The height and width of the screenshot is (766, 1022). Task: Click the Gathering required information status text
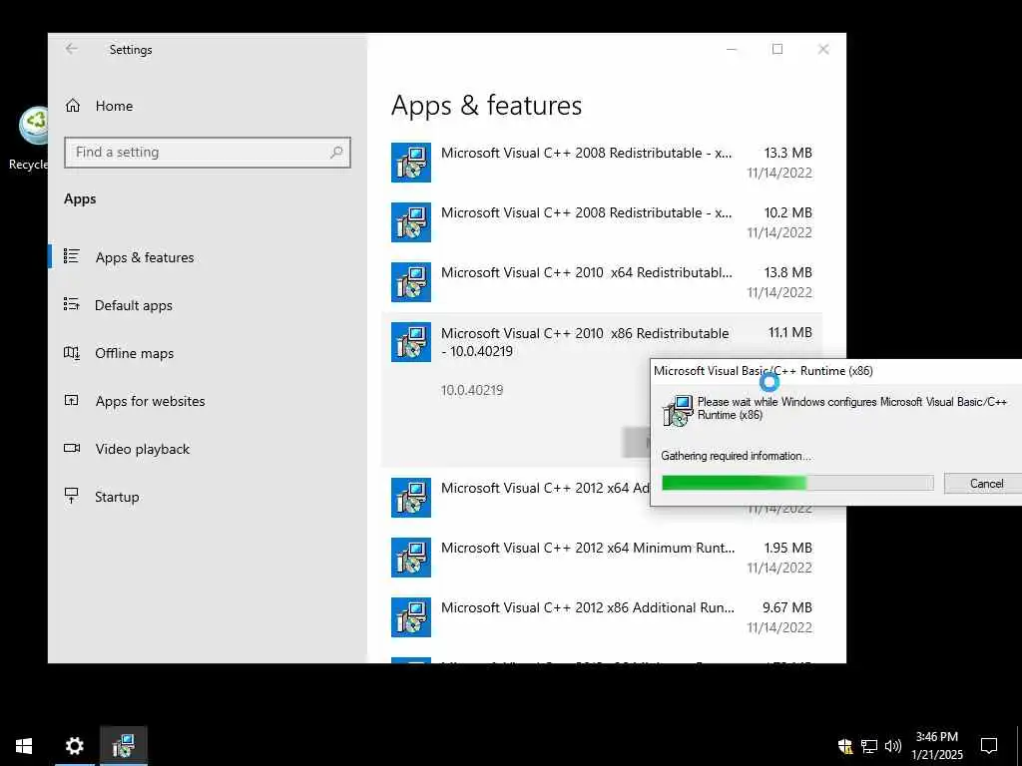click(736, 456)
